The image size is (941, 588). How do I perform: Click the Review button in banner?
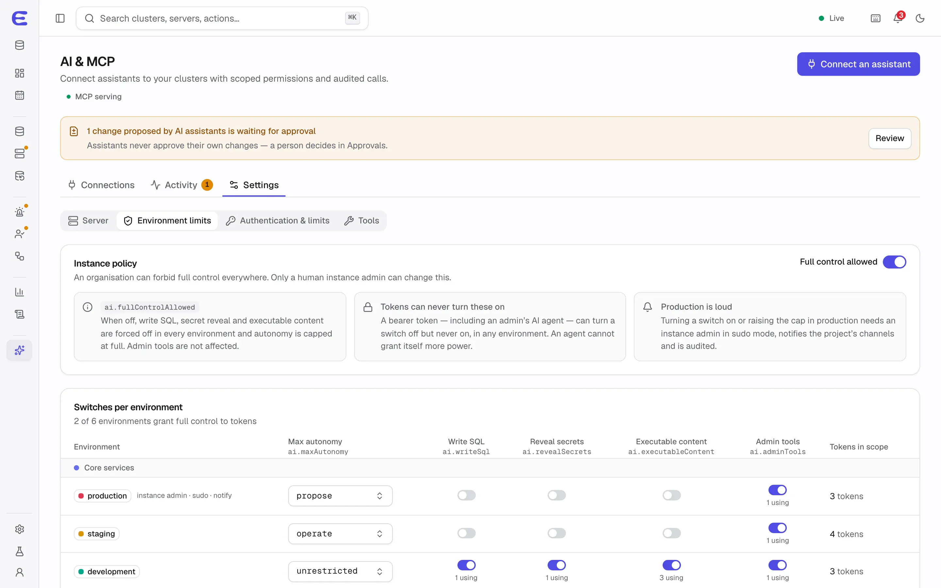(889, 139)
